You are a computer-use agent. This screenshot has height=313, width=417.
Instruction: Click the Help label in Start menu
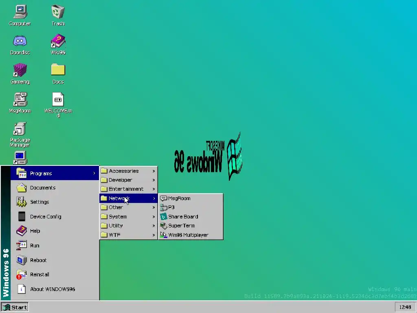(x=35, y=231)
